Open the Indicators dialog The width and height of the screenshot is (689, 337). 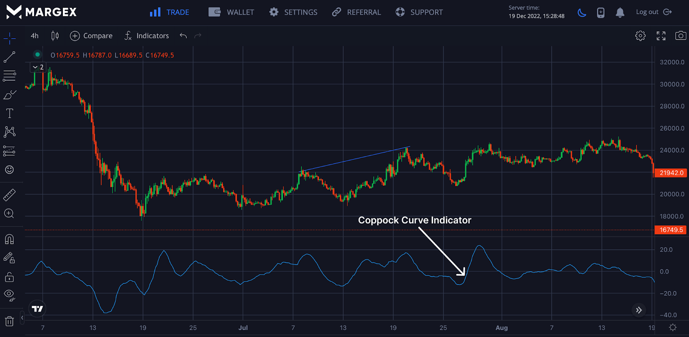point(146,36)
